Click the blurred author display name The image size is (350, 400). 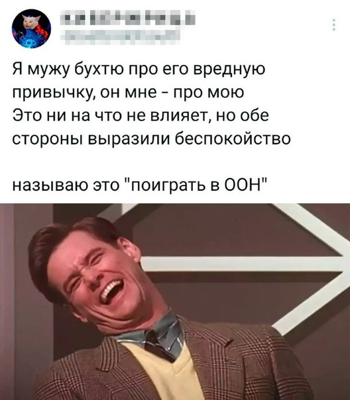(x=127, y=18)
